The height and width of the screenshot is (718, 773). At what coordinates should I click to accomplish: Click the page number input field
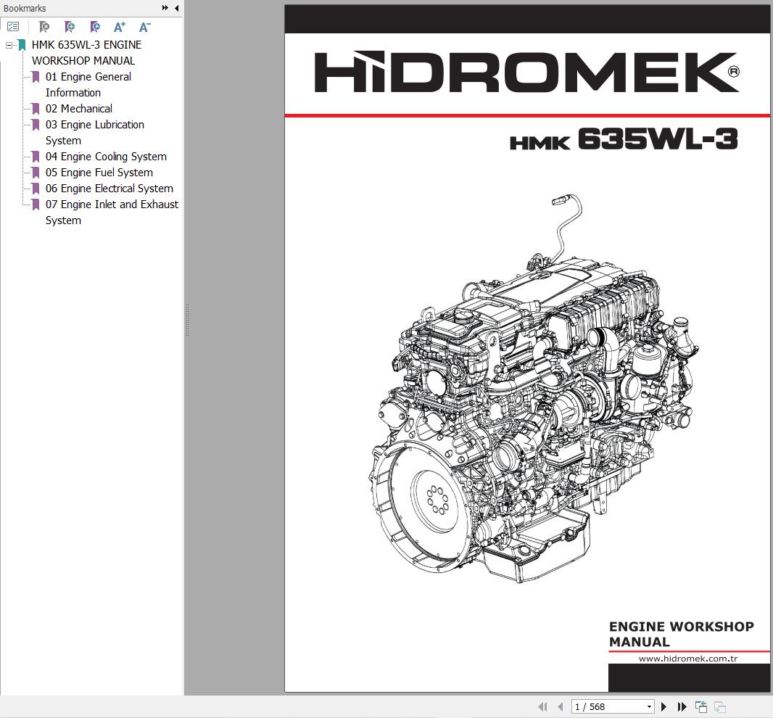pos(606,706)
